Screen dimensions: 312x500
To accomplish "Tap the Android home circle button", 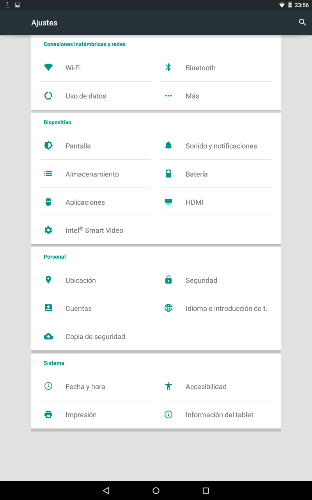I will 156,491.
